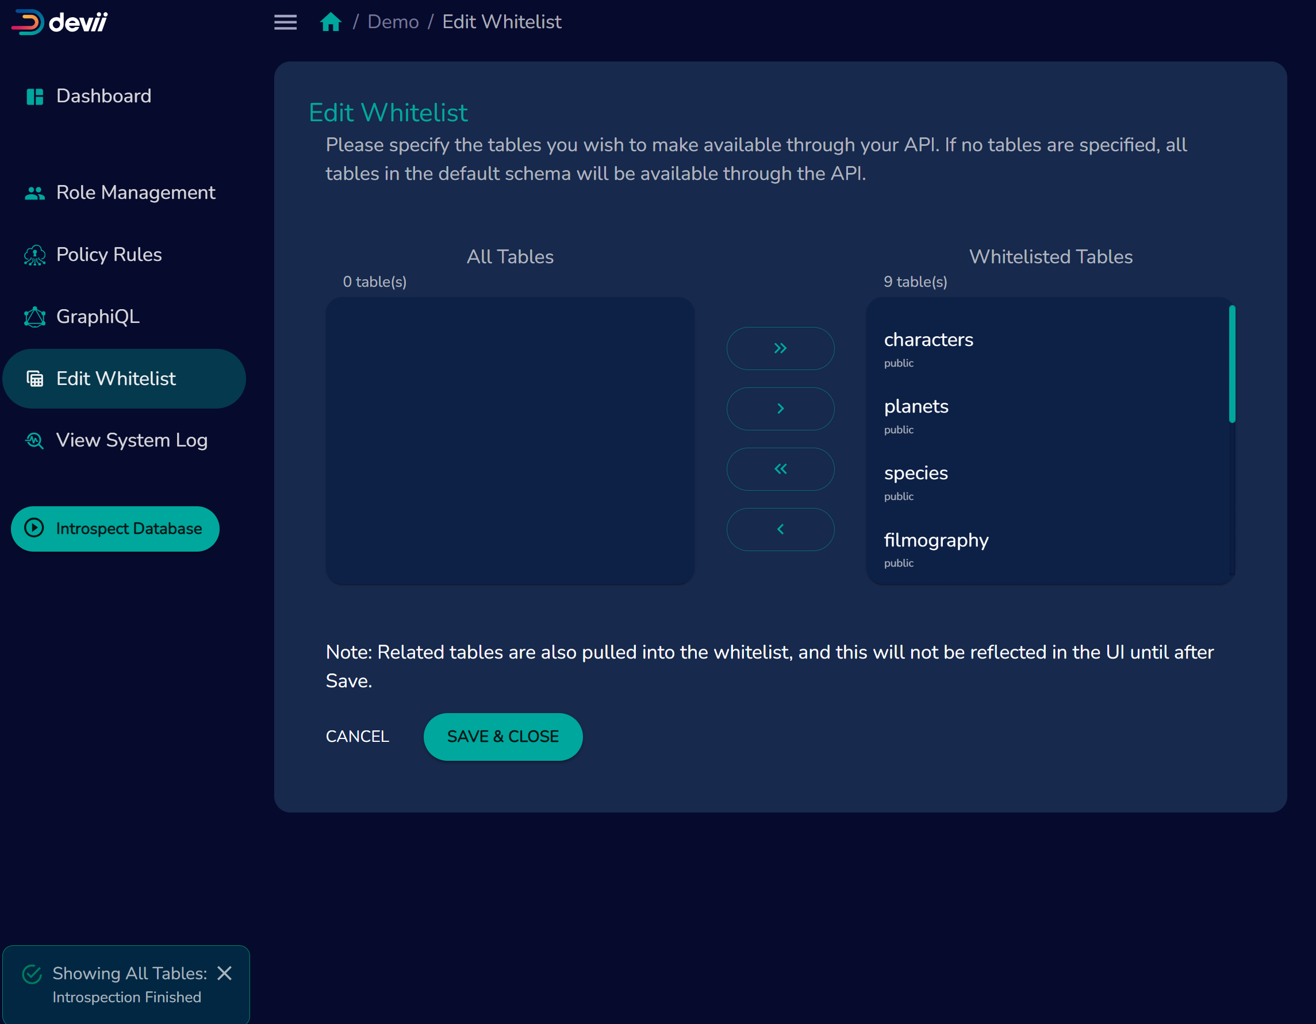1316x1024 pixels.
Task: Go to Policy Rules
Action: (109, 255)
